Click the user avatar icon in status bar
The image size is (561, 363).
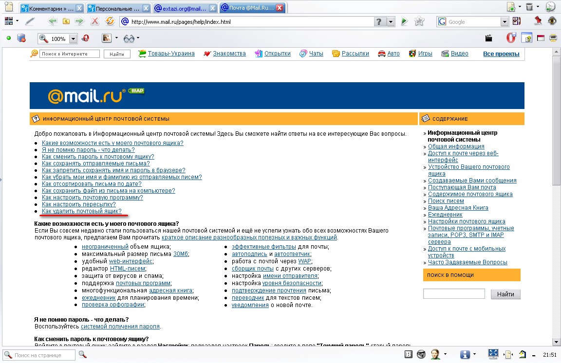point(435,354)
